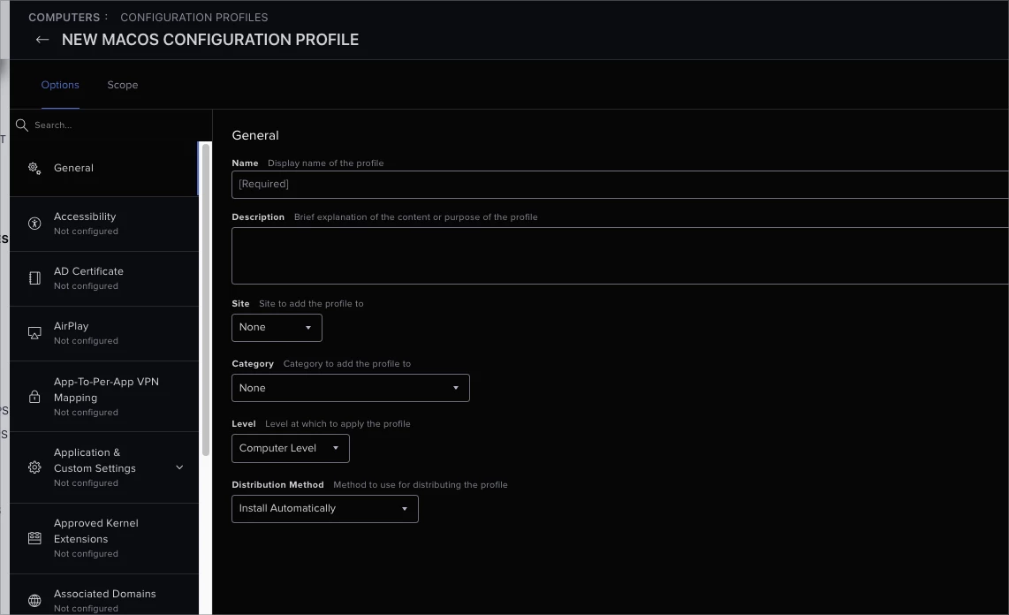Click the Application & Custom Settings gear icon
Image resolution: width=1009 pixels, height=615 pixels.
(34, 467)
